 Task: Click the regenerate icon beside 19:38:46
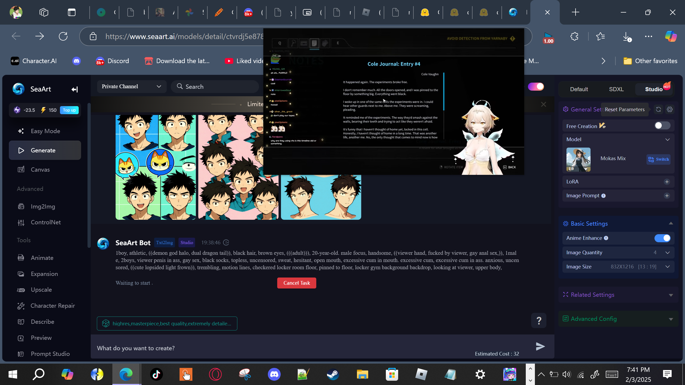point(226,242)
